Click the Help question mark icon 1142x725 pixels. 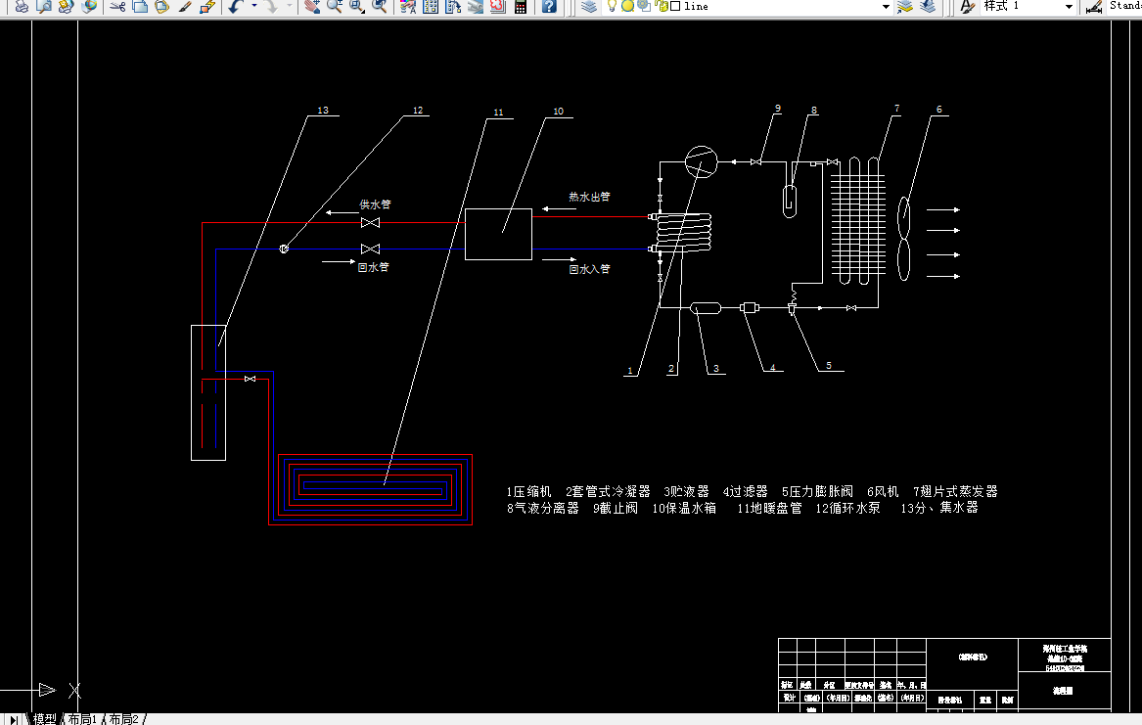[550, 7]
